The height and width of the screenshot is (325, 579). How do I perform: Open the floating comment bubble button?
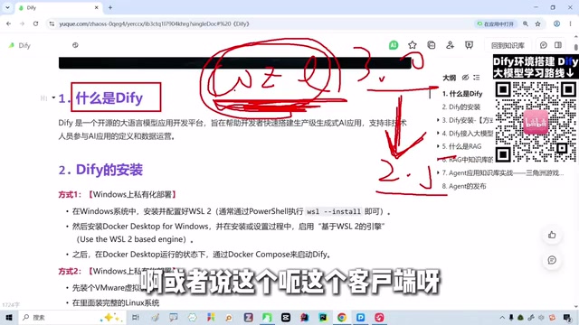coord(552,260)
